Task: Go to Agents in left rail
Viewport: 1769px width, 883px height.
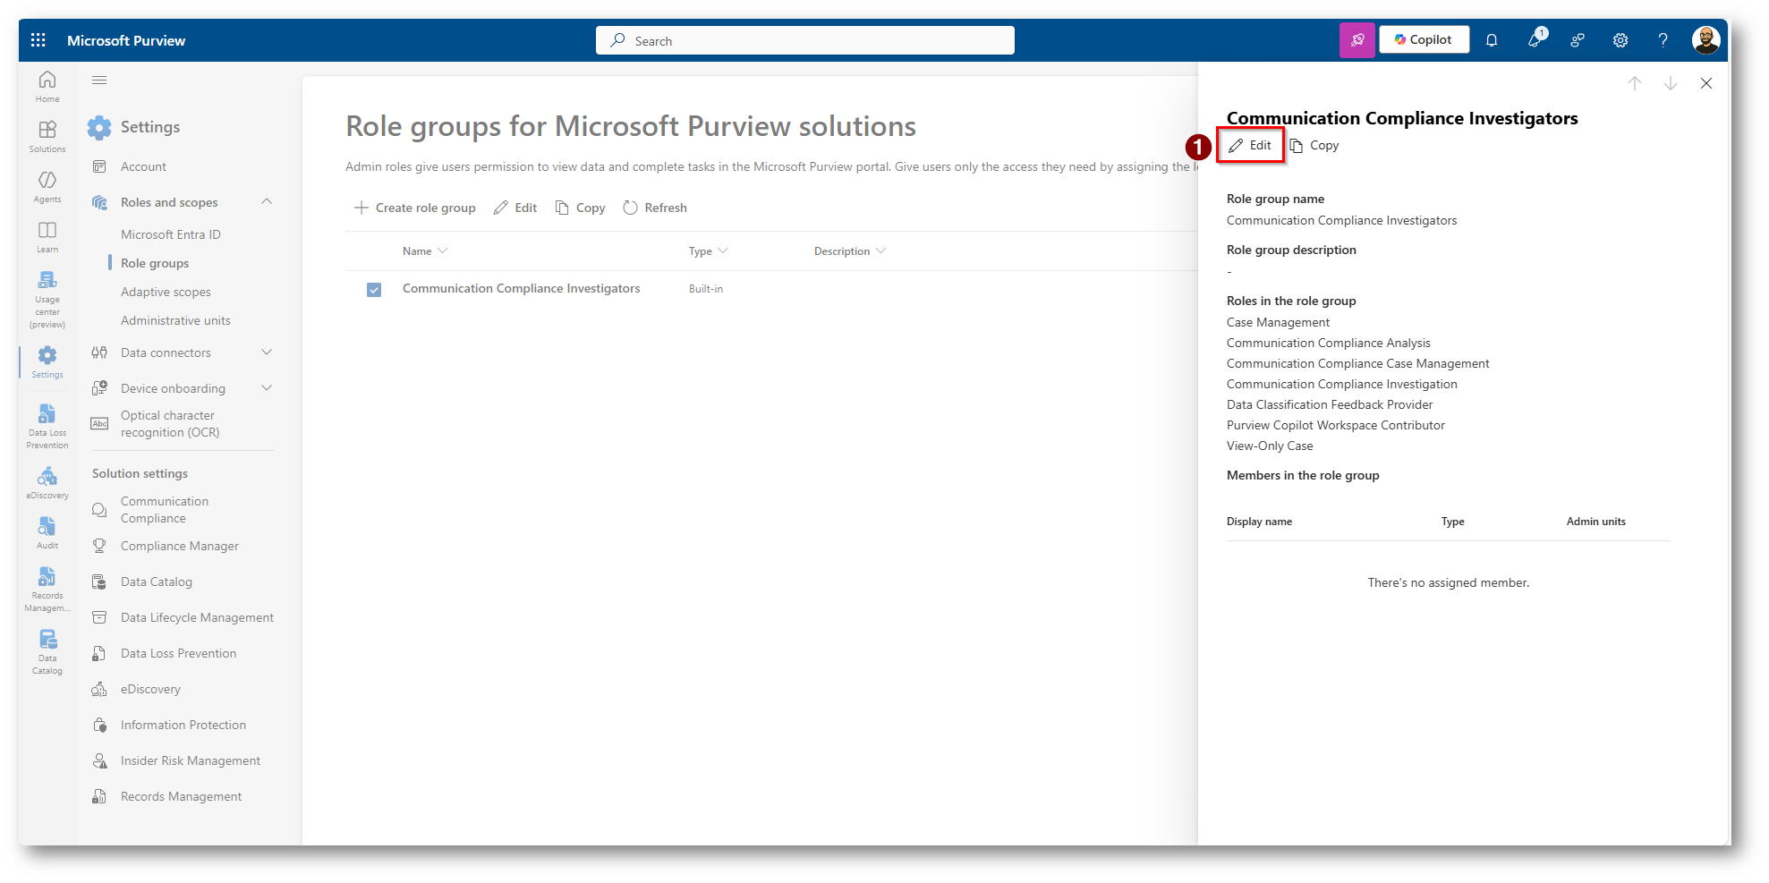Action: coord(47,186)
